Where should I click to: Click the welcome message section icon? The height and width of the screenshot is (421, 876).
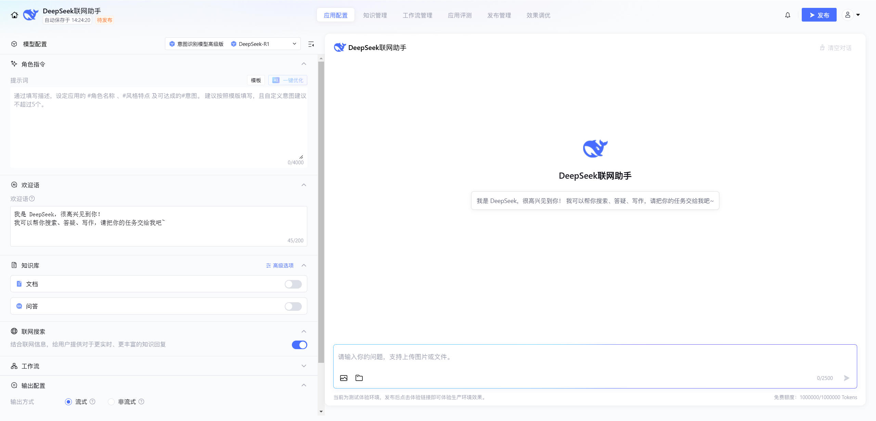tap(14, 185)
